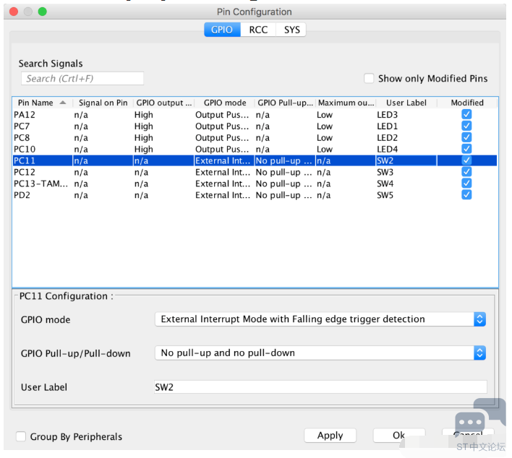The image size is (512, 458).
Task: Click the Pin Name sort arrow
Action: (63, 103)
